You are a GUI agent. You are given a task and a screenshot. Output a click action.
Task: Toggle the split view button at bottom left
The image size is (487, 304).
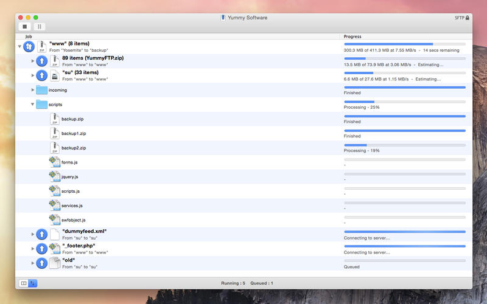(24, 283)
